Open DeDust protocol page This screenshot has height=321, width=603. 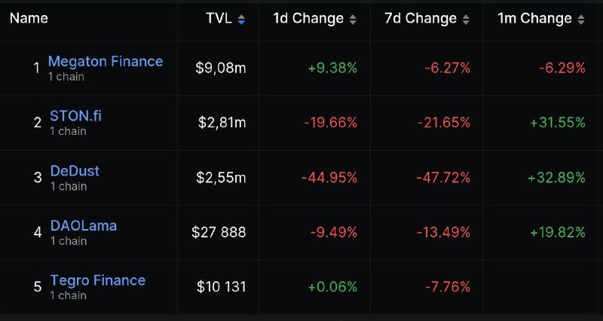tap(75, 171)
